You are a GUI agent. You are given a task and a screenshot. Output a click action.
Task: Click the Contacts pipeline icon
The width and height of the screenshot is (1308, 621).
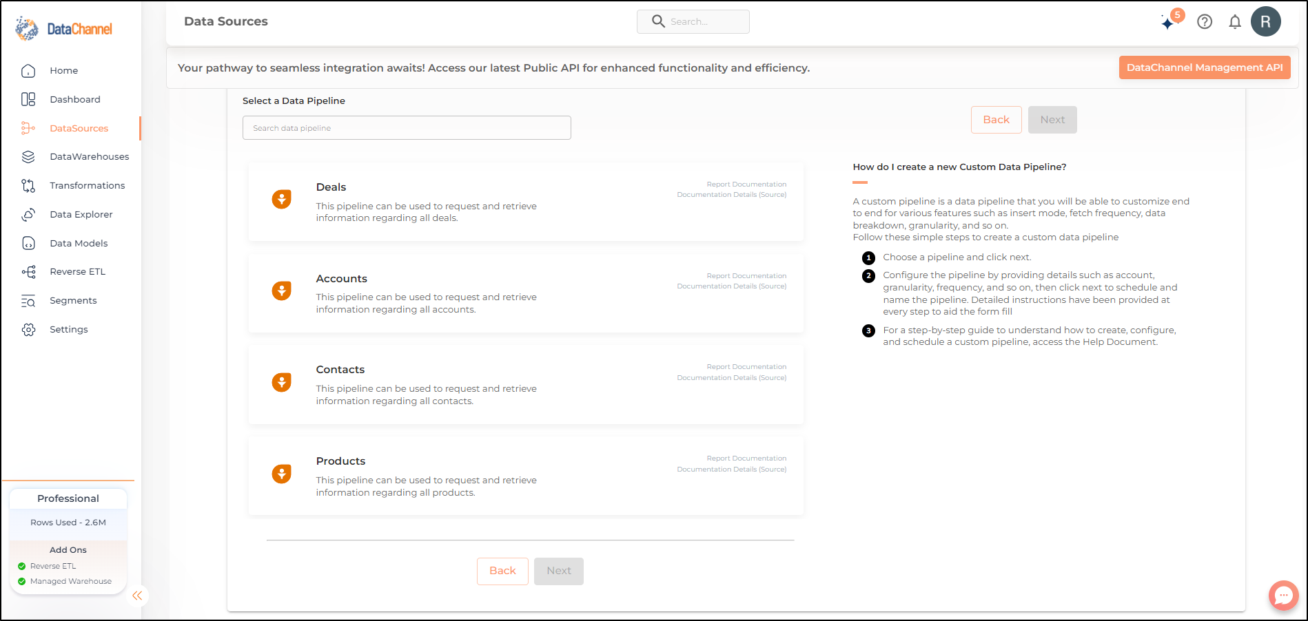[x=281, y=382]
